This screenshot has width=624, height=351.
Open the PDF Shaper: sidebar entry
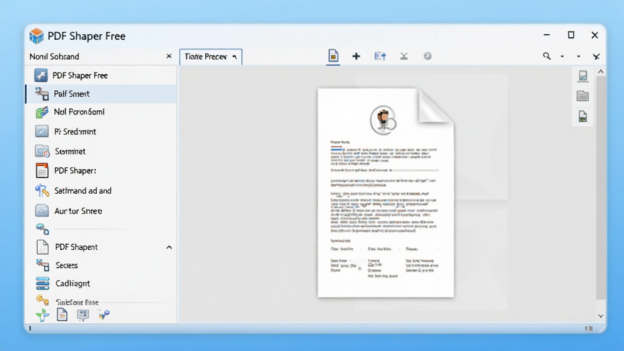tap(101, 171)
